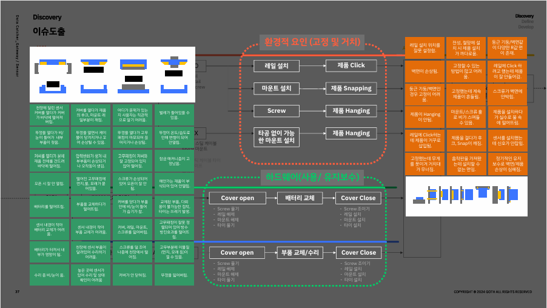
Task: Select green note 배터리가 터져서 내부가 엉망이 됨
Action: 49,252
